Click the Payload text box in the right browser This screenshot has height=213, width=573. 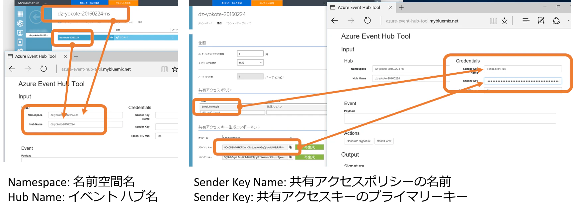450,118
